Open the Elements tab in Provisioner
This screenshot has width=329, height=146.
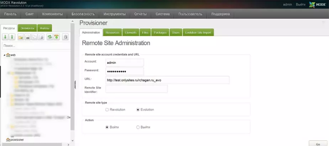coord(131,32)
